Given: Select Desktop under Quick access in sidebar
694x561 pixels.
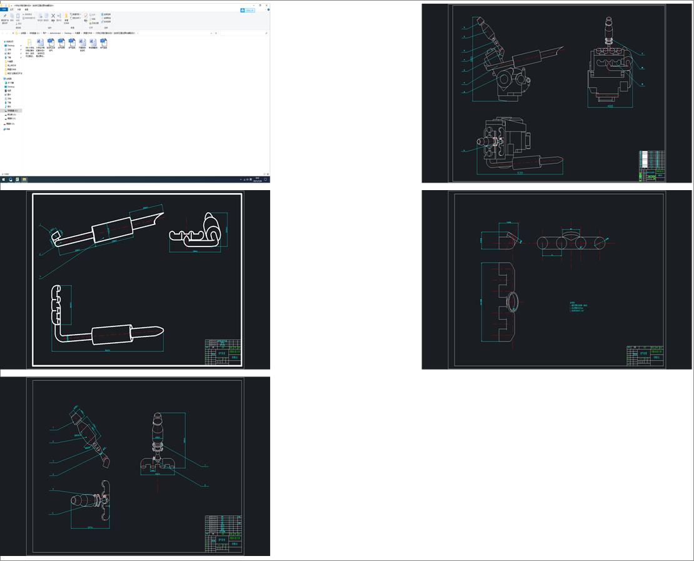Looking at the screenshot, I should 10,46.
